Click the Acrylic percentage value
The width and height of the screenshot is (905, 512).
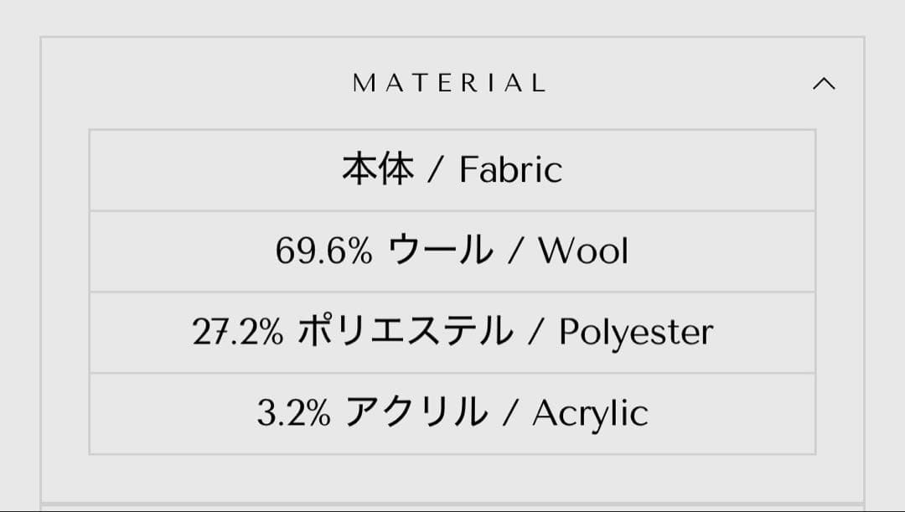(x=292, y=411)
